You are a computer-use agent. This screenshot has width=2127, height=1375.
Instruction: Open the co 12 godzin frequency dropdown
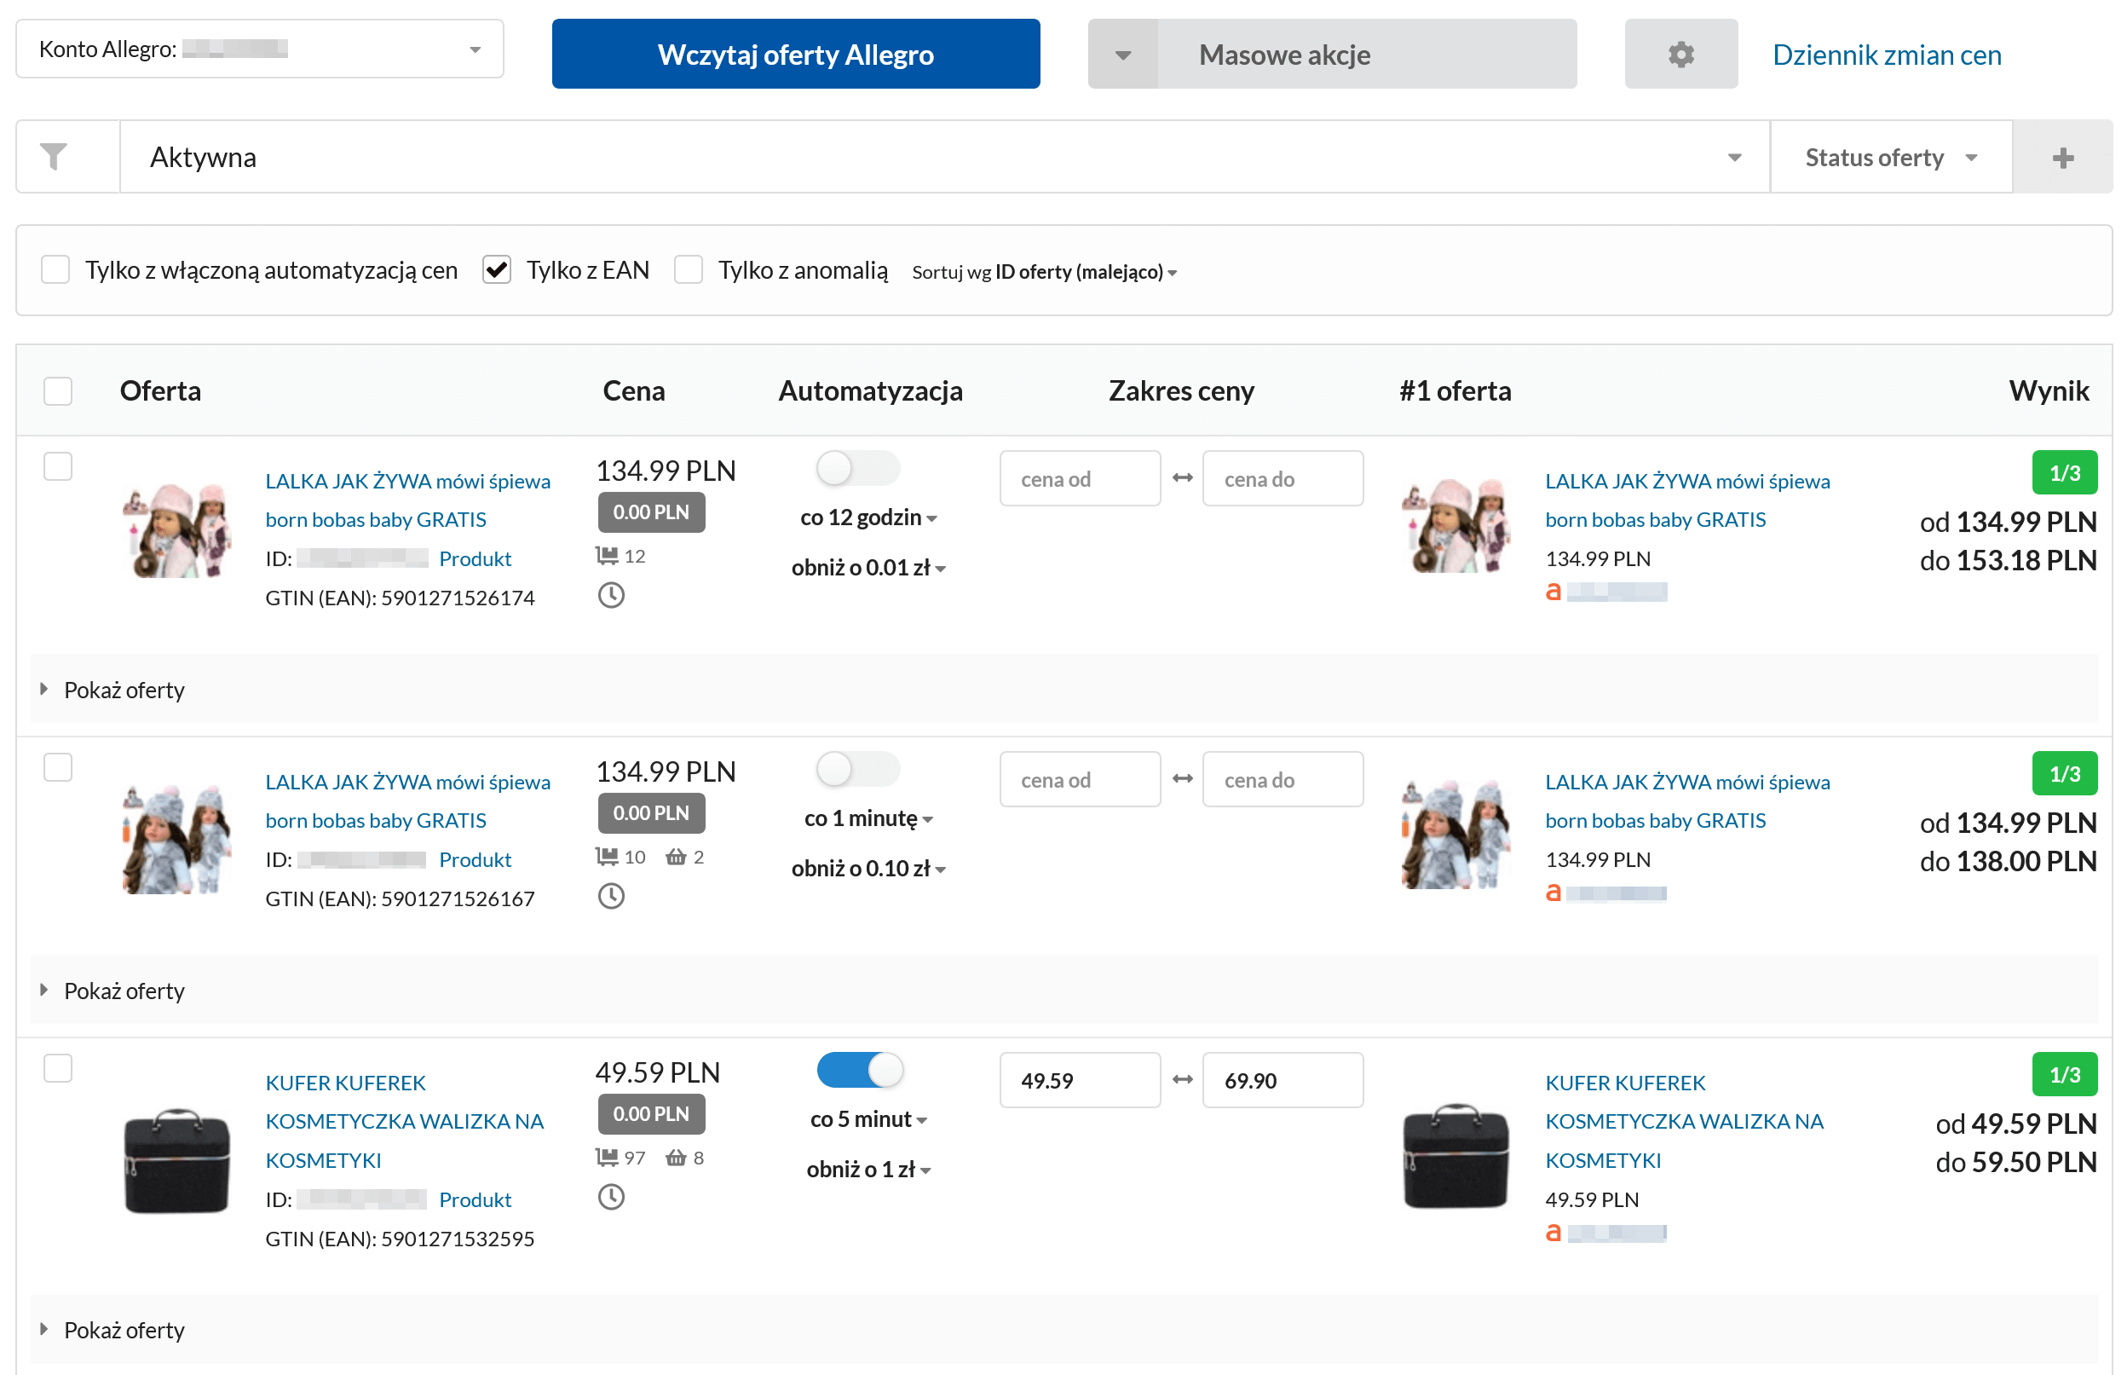click(x=868, y=517)
